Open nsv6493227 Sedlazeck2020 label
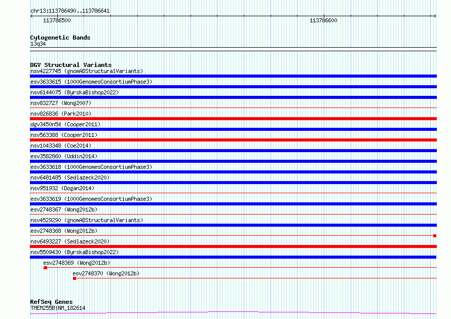Screen dimensions: 451x319 coord(70,241)
